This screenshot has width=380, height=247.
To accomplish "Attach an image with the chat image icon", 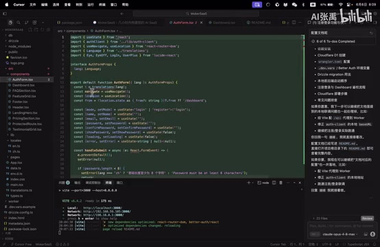I will coord(366,234).
